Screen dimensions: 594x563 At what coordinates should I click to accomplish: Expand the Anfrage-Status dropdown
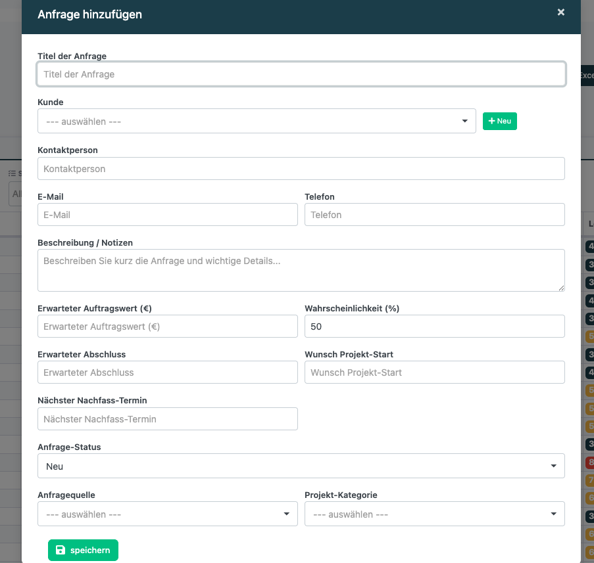coord(301,466)
